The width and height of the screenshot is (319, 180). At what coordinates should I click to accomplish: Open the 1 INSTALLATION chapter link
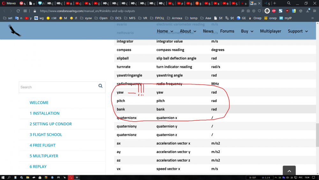point(44,113)
